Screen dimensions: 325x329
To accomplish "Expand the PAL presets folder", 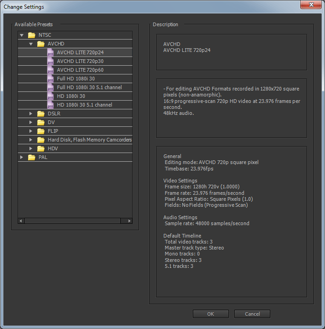I will (x=22, y=157).
